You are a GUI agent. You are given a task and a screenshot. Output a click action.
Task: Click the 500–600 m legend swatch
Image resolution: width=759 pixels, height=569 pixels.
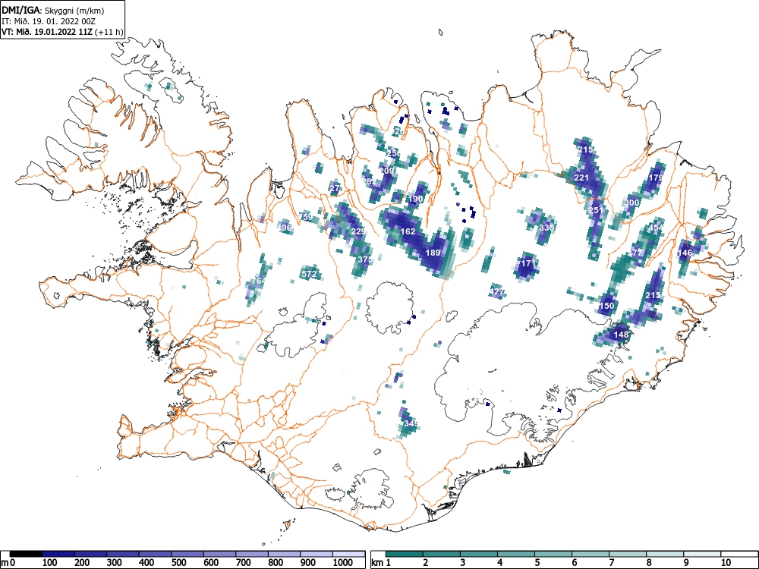[x=187, y=554]
